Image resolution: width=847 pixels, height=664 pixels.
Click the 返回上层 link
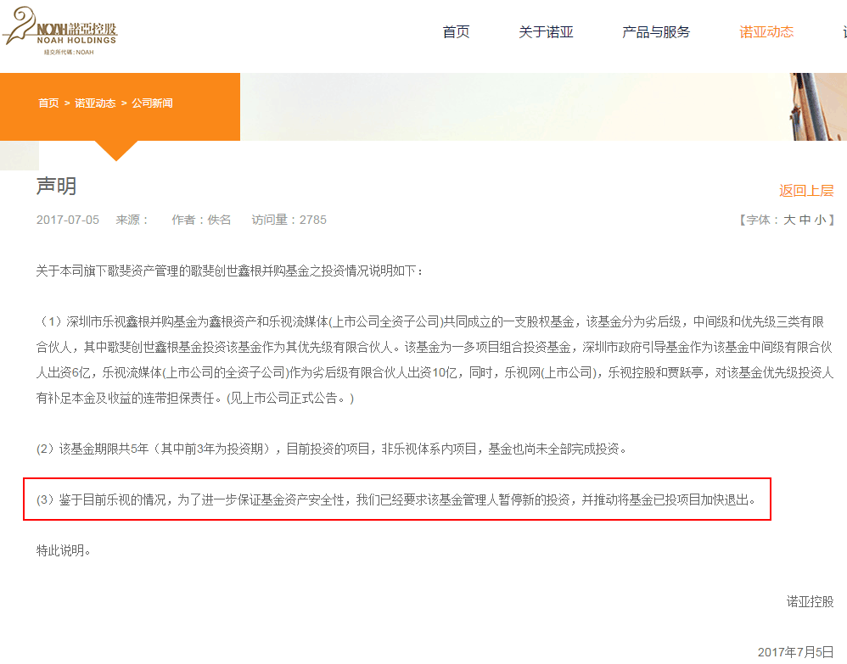(x=806, y=191)
